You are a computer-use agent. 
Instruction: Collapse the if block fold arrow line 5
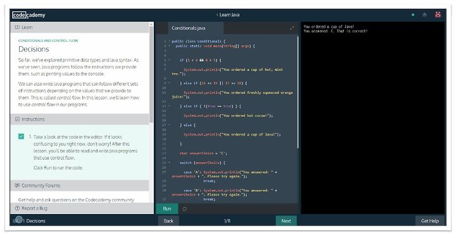(169, 60)
